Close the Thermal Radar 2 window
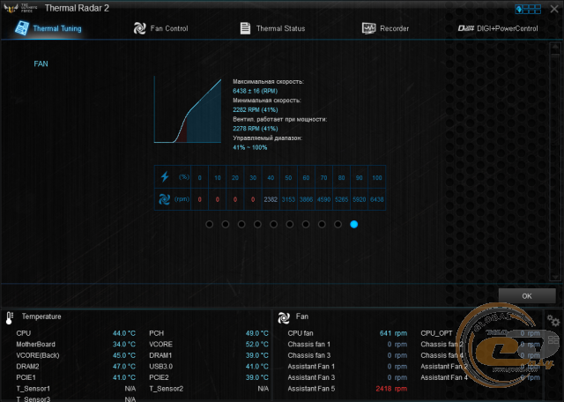 tap(554, 9)
